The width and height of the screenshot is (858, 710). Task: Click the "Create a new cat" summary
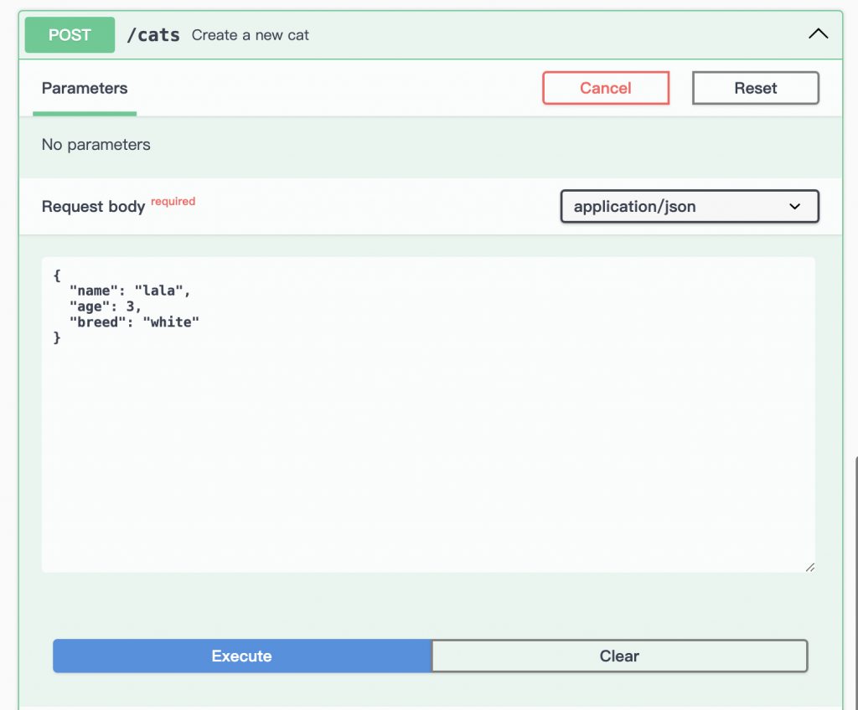(251, 35)
